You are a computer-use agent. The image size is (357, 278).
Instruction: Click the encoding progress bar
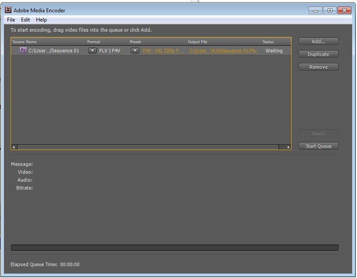coord(175,248)
